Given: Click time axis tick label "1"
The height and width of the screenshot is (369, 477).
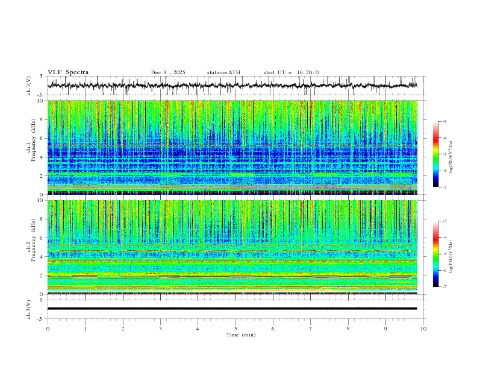Looking at the screenshot, I should pyautogui.click(x=85, y=329).
